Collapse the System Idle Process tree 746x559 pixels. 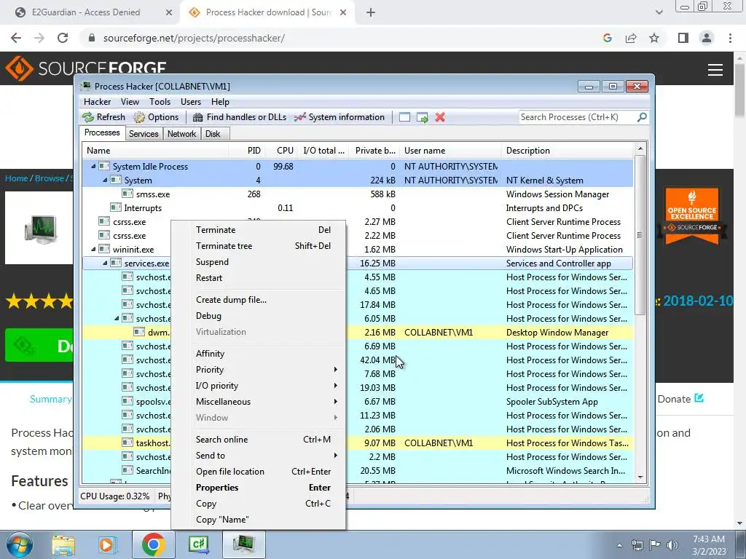pos(93,167)
